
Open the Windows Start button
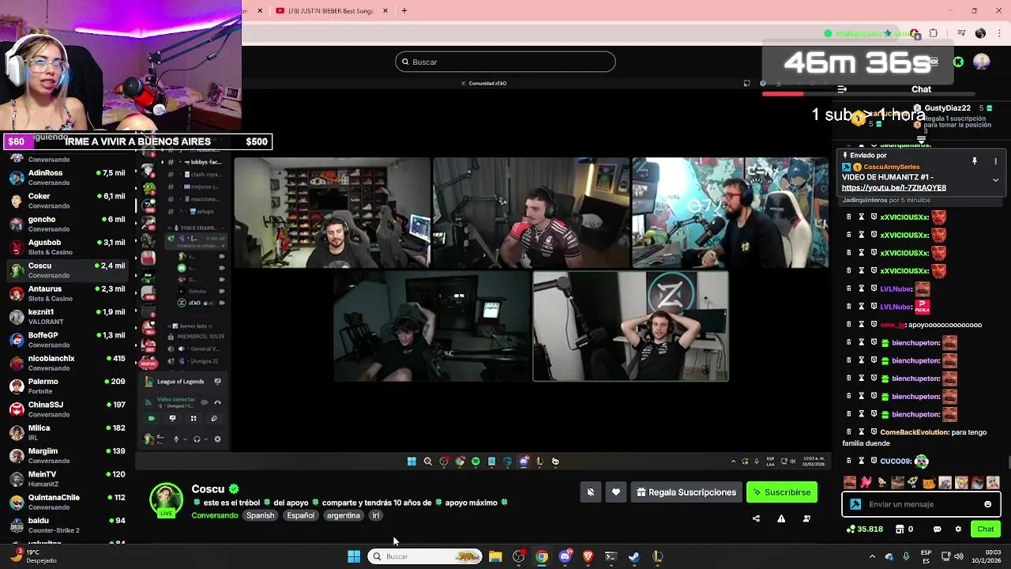[354, 556]
